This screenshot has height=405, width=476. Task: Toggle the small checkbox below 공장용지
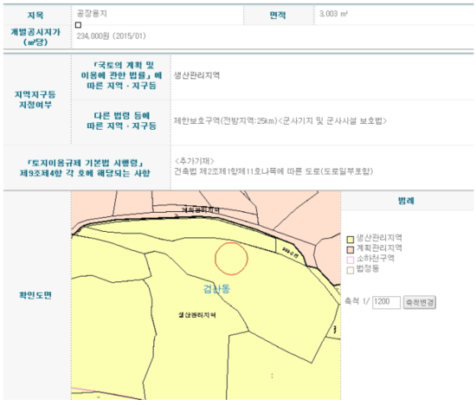(78, 25)
